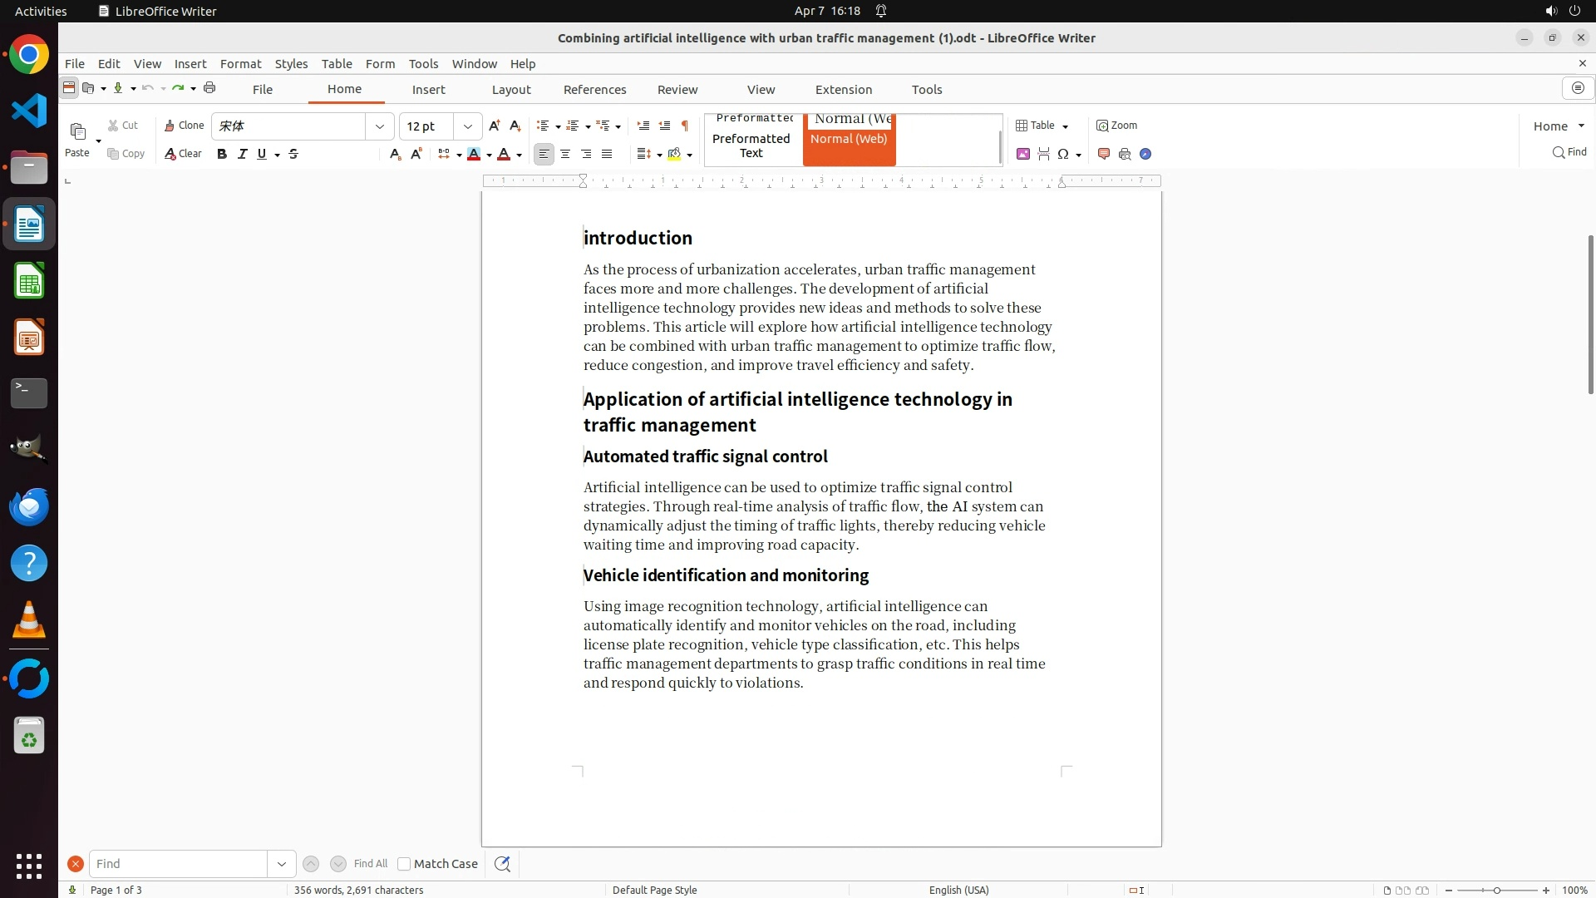Image resolution: width=1596 pixels, height=898 pixels.
Task: Expand the font name dropdown
Action: [x=380, y=126]
